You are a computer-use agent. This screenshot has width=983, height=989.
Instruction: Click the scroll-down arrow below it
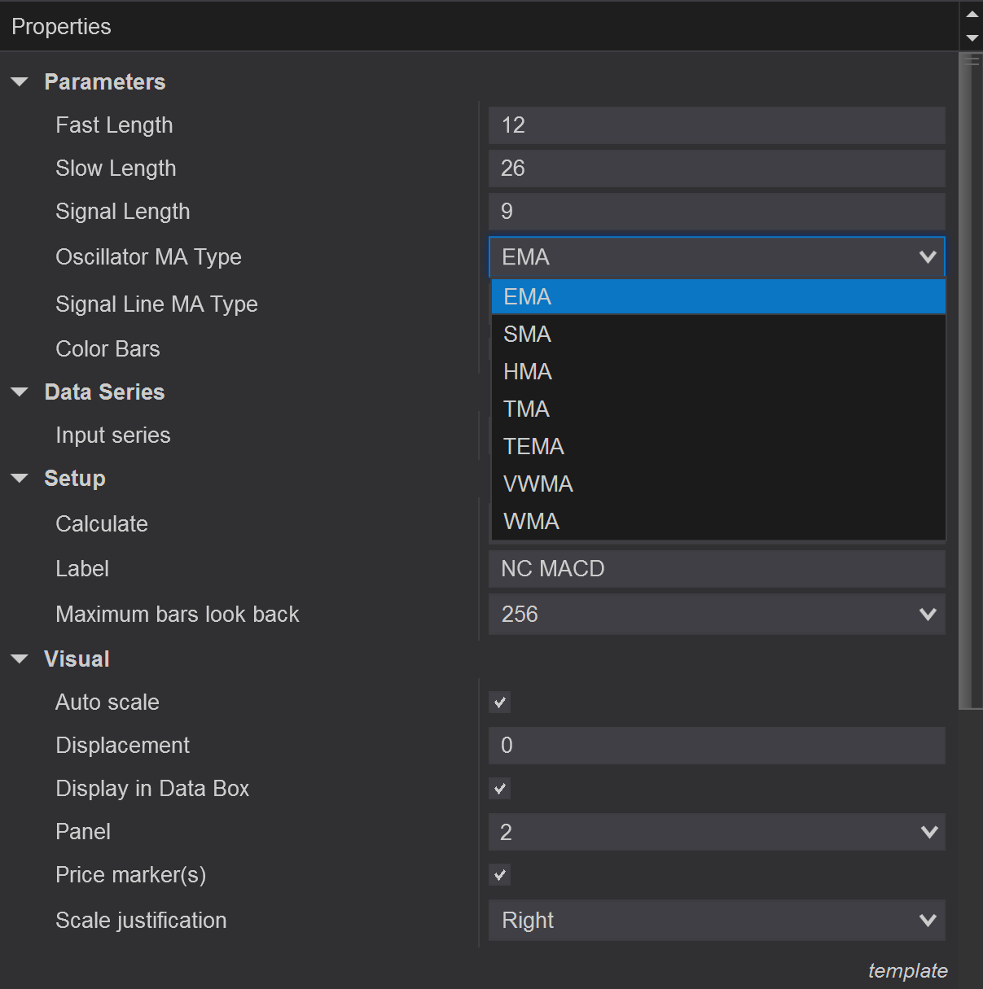point(972,38)
